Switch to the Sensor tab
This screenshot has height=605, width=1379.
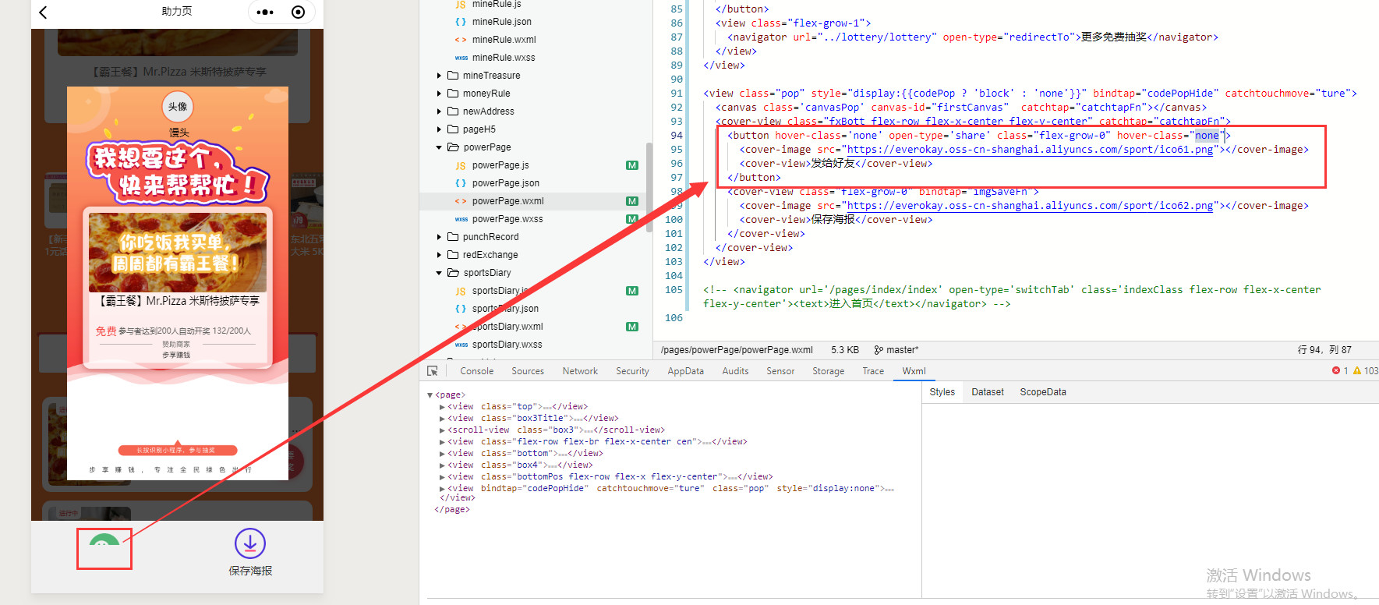point(780,371)
